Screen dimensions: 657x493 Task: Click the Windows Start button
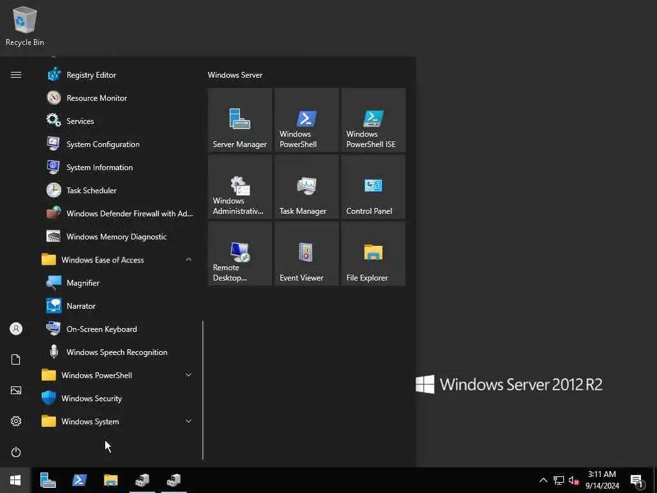point(15,480)
